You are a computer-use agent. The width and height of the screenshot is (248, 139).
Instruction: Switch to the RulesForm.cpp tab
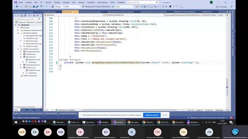click(x=50, y=12)
